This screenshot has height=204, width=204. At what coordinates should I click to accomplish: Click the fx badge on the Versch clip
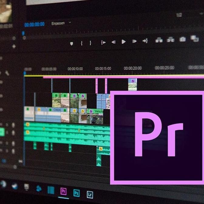(x=91, y=111)
